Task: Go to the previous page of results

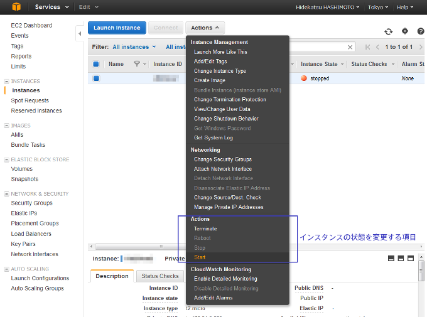Action: click(x=377, y=47)
